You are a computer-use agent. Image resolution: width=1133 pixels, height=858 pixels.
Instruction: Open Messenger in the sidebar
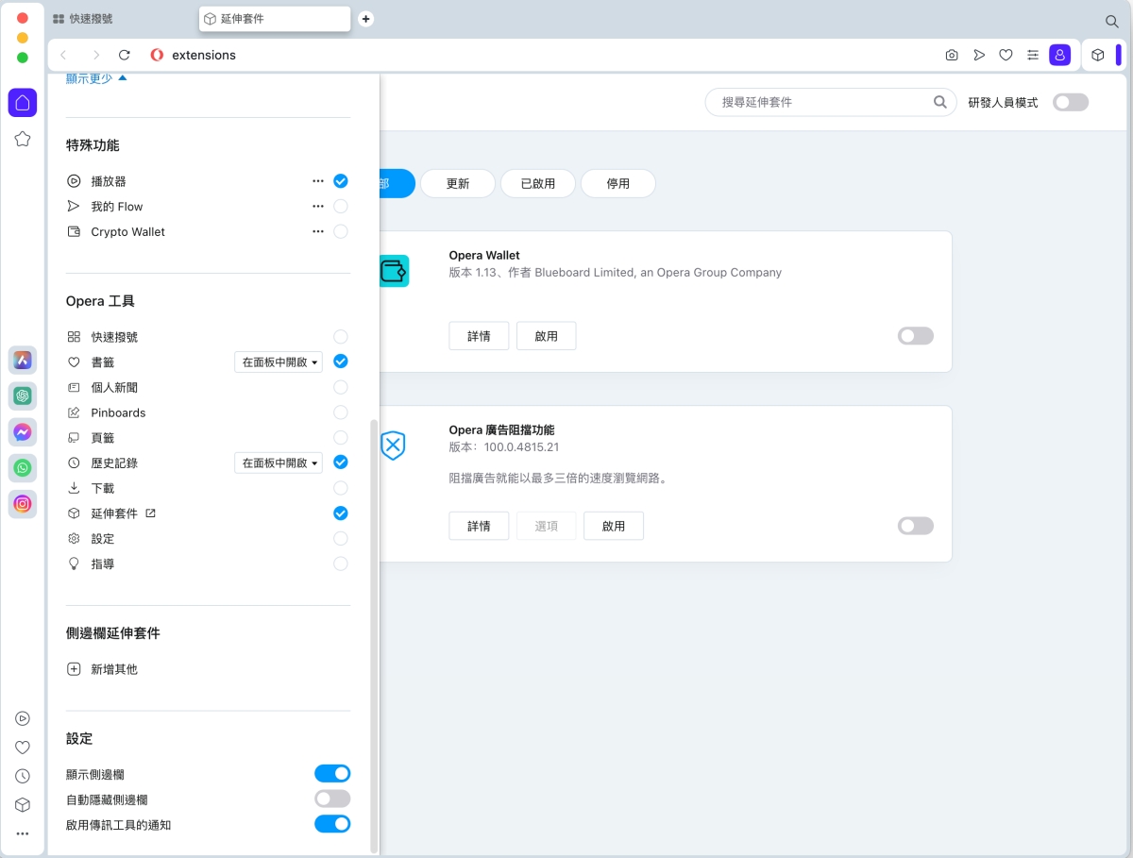pyautogui.click(x=23, y=432)
